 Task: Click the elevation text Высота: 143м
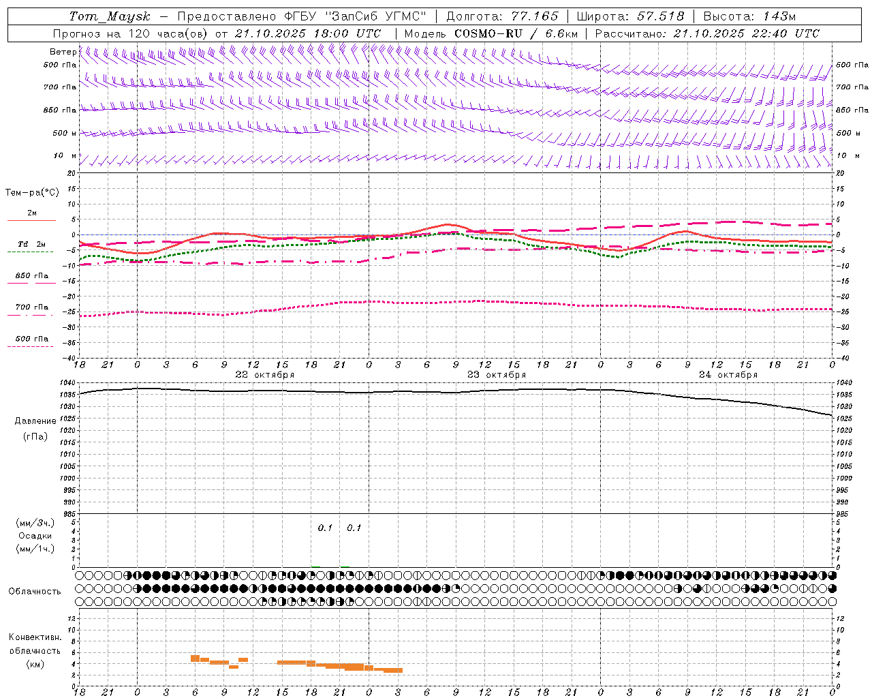point(749,16)
